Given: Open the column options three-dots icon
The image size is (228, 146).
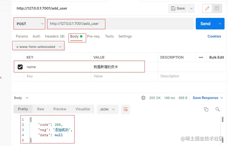Looking at the screenshot, I should [x=201, y=57].
